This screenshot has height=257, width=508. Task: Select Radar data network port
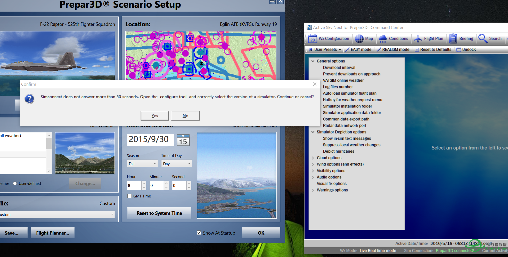point(345,126)
